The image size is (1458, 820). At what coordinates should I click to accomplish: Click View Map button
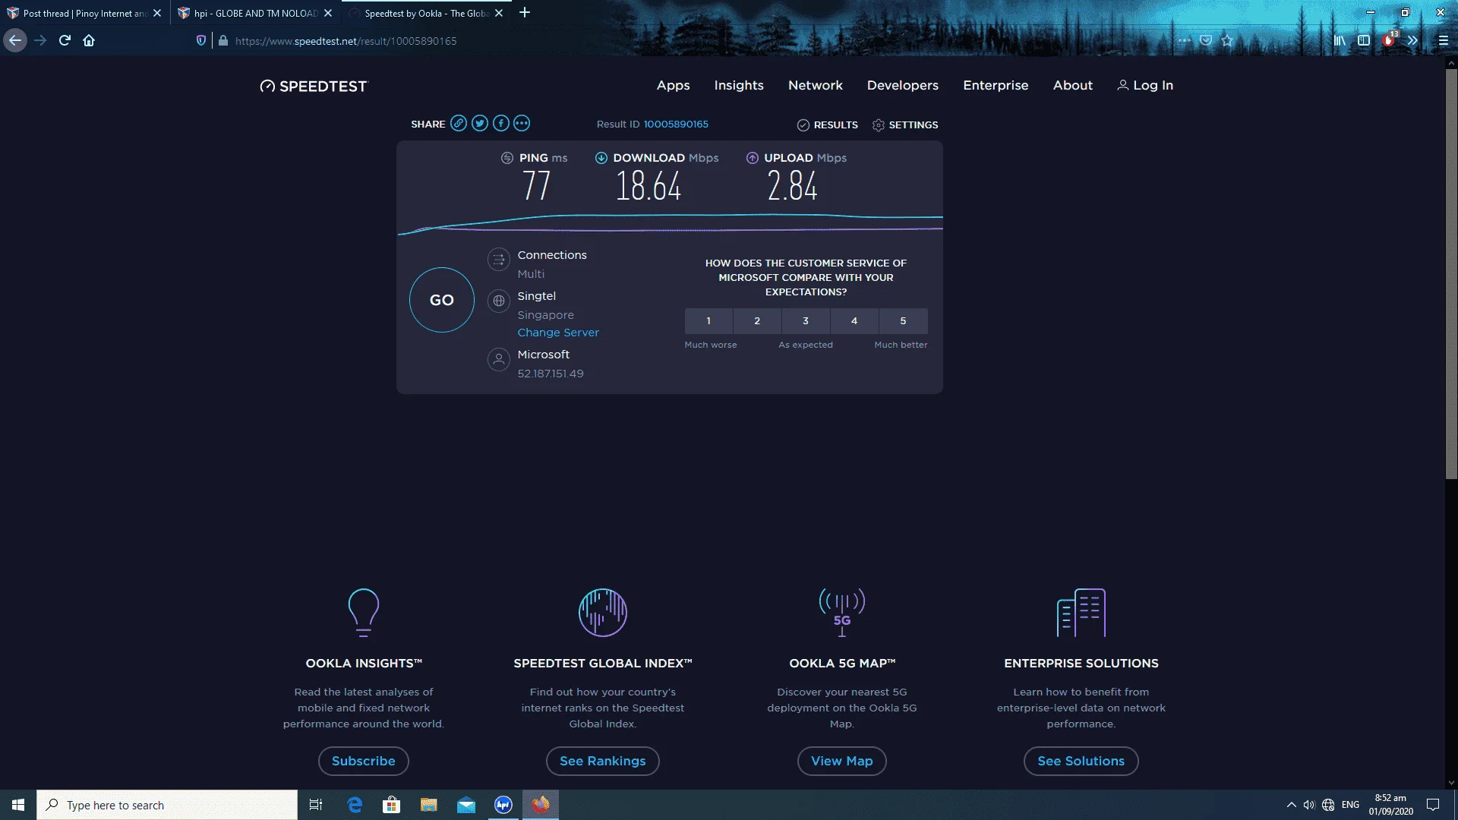(842, 762)
